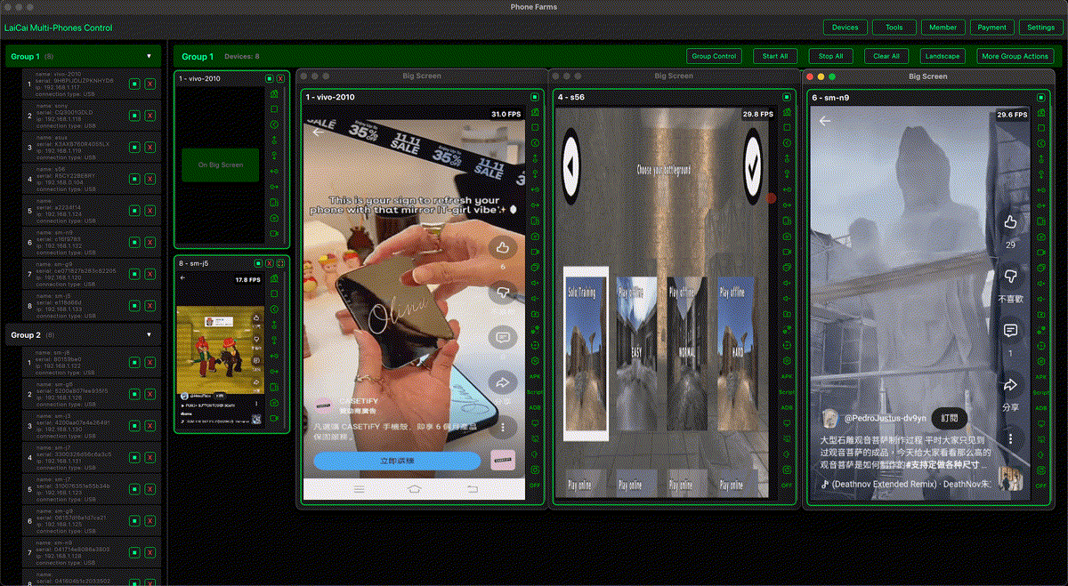Click Script in the 6 - sm-n9 sidebar
The height and width of the screenshot is (586, 1068).
[x=1040, y=393]
